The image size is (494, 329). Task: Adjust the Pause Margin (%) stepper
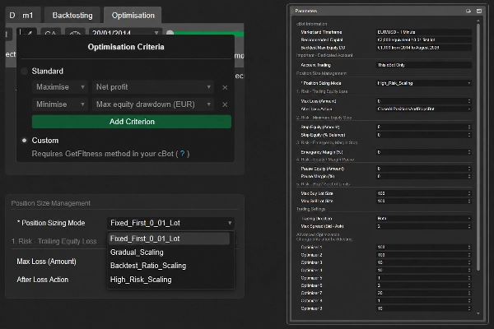click(x=469, y=176)
